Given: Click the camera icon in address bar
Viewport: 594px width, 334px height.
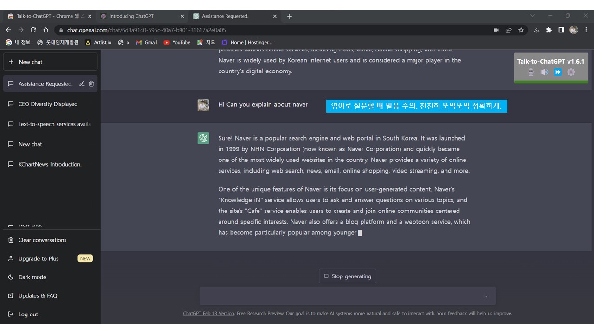Looking at the screenshot, I should [x=496, y=30].
